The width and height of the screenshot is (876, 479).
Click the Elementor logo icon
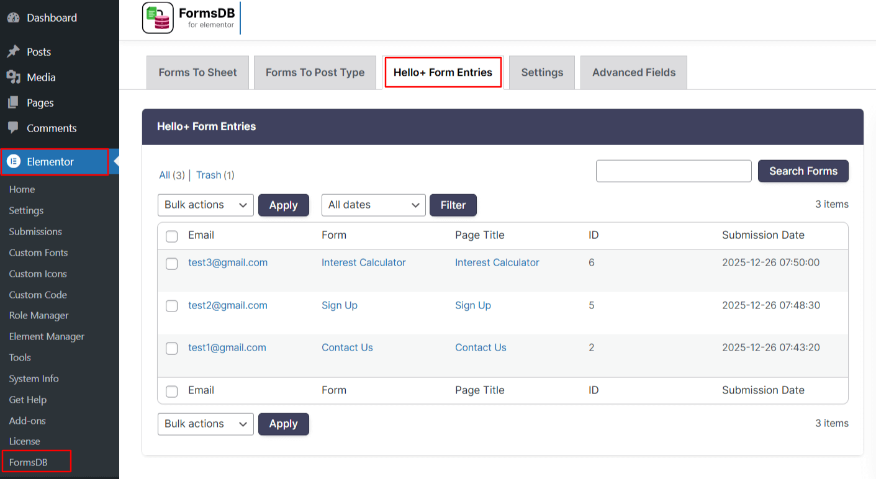point(13,161)
